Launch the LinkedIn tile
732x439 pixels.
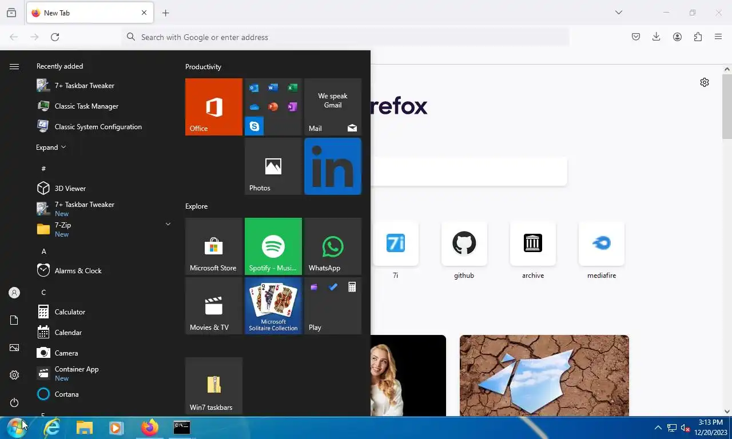pos(333,166)
